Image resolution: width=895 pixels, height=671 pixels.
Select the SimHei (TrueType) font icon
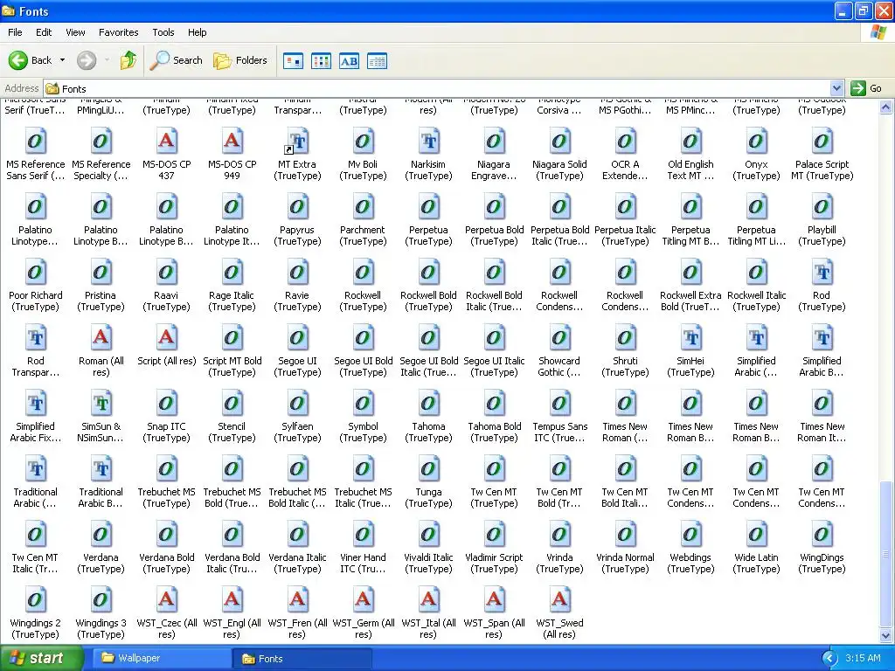[x=690, y=338]
